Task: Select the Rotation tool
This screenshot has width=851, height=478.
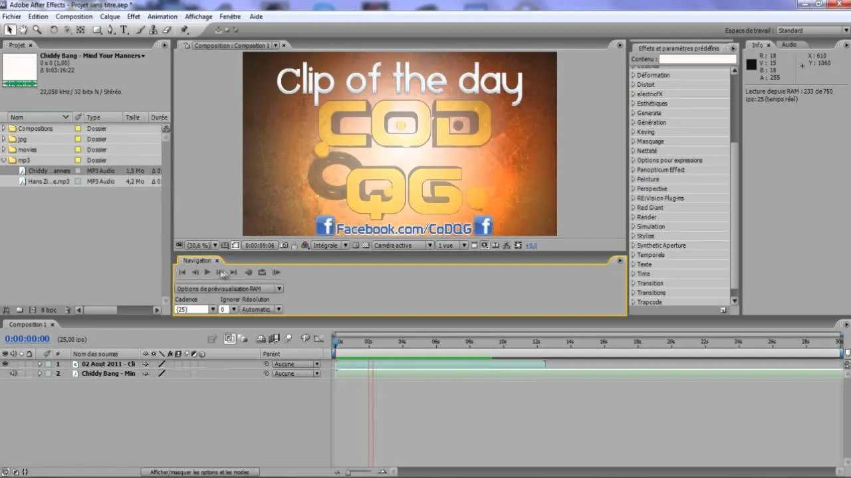Action: [x=54, y=30]
